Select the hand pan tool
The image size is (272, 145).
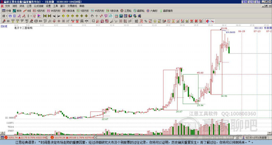pos(92,16)
